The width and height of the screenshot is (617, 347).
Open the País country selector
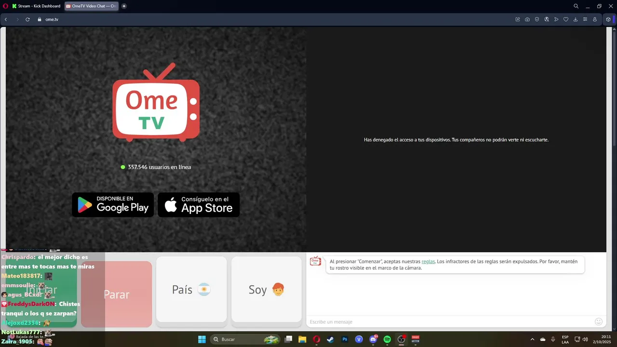tap(191, 289)
